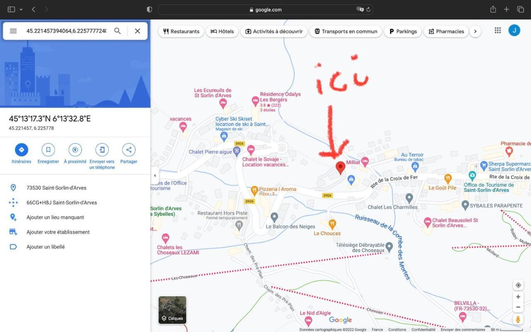531x332 pixels.
Task: Click Envoyer des commentaires link
Action: point(463,330)
